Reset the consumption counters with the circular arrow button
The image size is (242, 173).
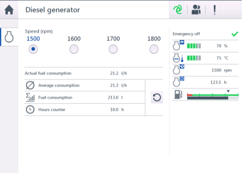[157, 98]
